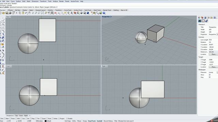The width and height of the screenshot is (218, 122).
Task: Switch to the Curve Tools toolbar tab
Action: [68, 10]
